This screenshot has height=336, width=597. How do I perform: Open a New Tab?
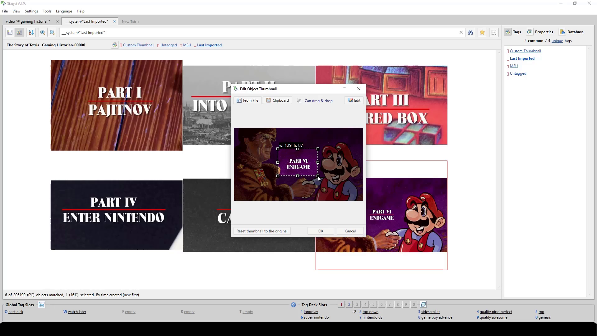click(131, 22)
